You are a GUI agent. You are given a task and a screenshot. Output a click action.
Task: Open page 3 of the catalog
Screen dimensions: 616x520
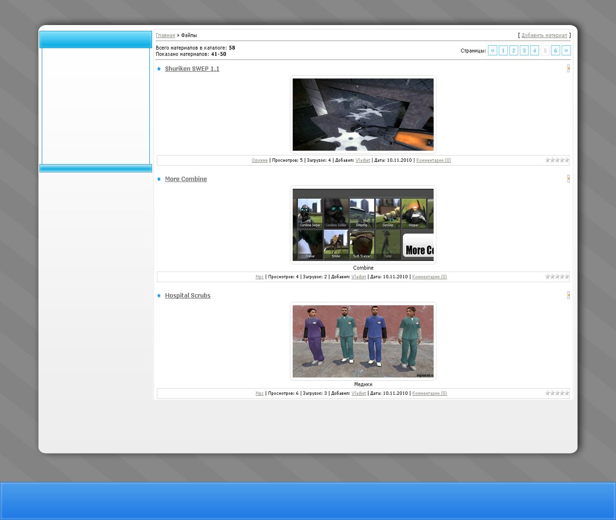click(524, 51)
